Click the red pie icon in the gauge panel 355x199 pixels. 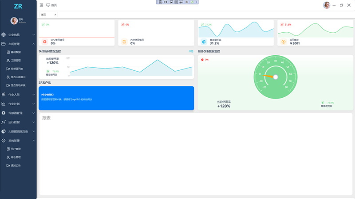point(202,60)
